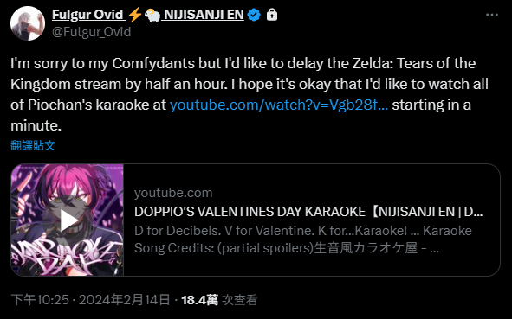Screen dimensions: 512x319
Task: Click the 18.4萬 view count
Action: [199, 300]
